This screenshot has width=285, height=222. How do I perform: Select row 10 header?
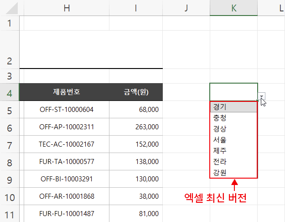pos(10,196)
